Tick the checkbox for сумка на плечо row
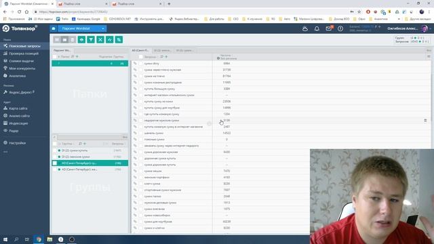 (140, 76)
